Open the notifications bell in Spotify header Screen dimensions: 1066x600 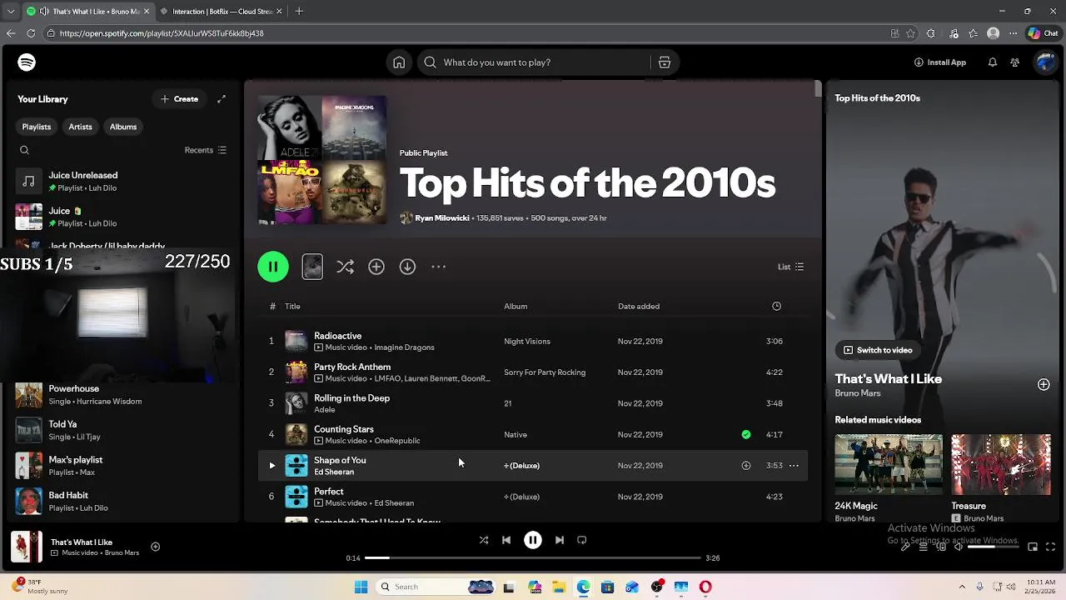point(992,62)
